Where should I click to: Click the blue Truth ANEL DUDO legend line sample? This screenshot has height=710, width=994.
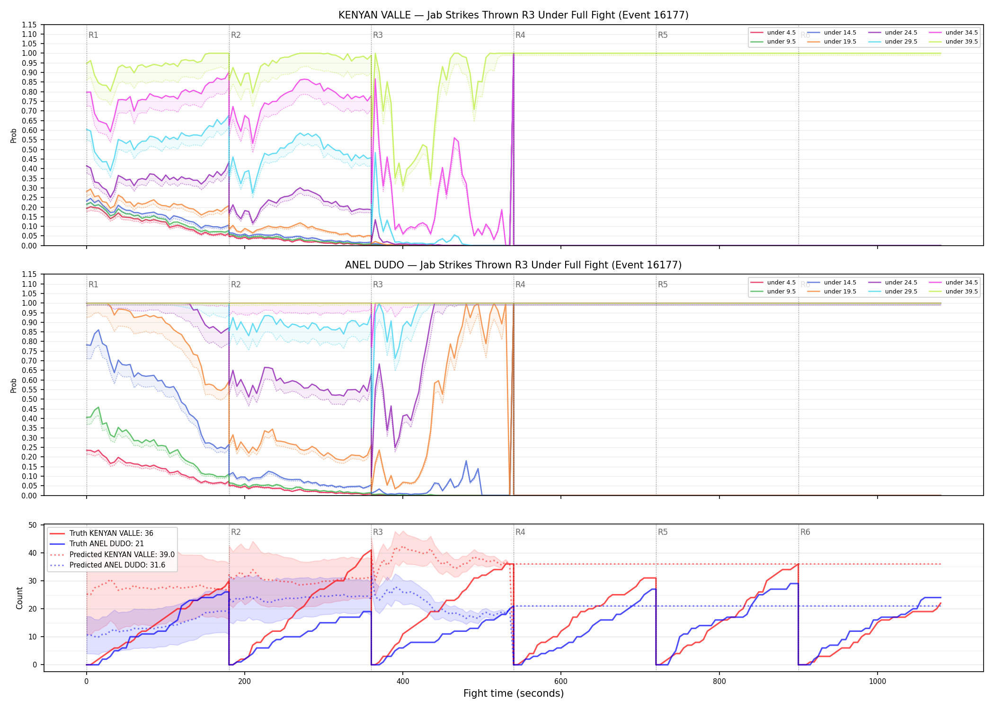(57, 544)
